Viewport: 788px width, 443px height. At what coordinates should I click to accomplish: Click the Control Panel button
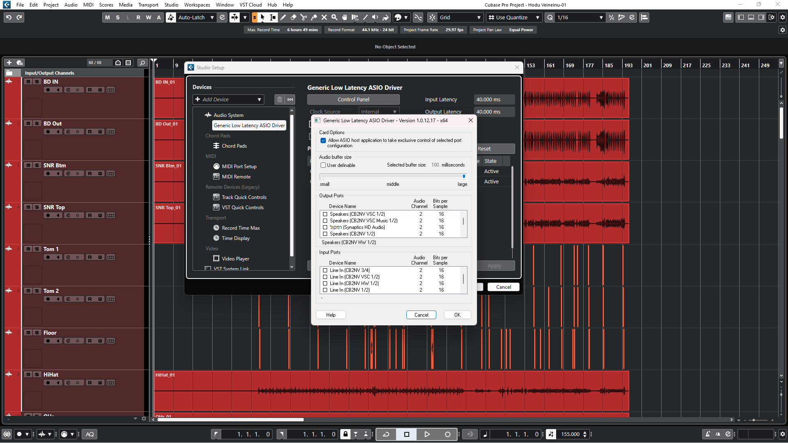(353, 99)
